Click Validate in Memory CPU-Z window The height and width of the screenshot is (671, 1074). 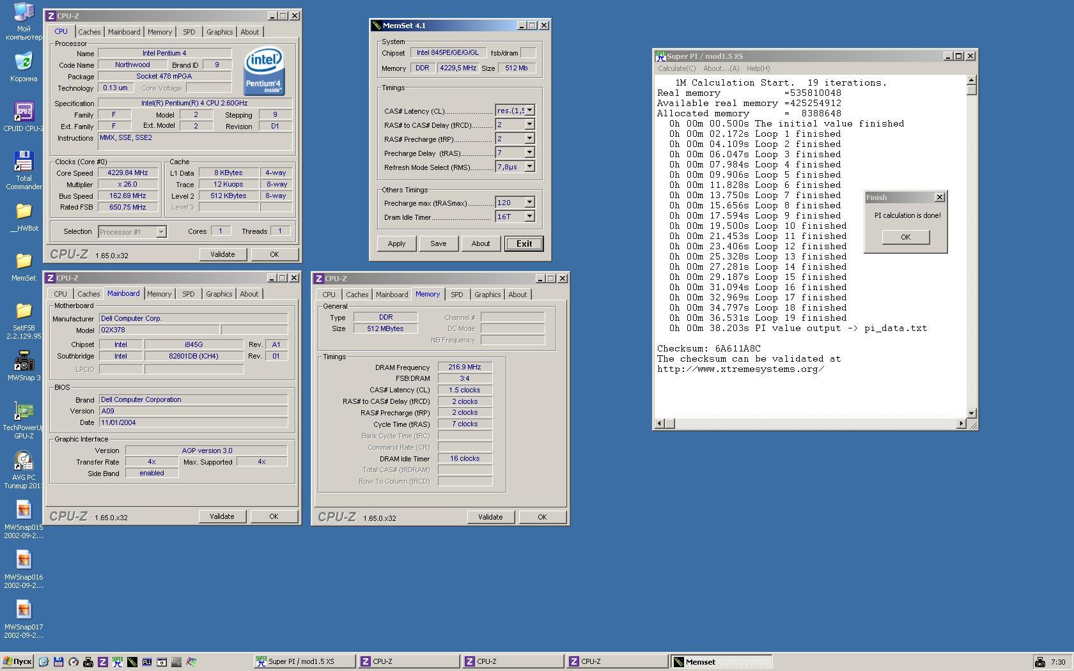[x=490, y=517]
